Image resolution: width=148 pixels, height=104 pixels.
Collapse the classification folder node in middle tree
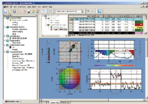(46, 25)
